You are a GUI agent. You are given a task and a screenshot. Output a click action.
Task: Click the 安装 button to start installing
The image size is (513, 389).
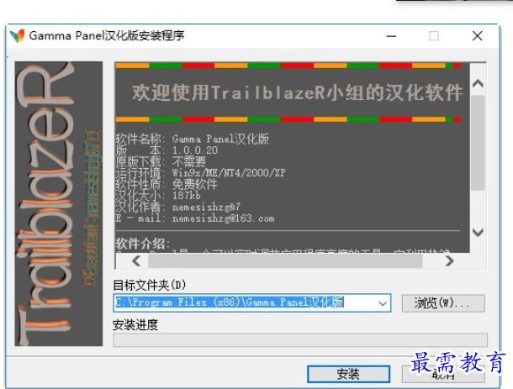pos(348,374)
